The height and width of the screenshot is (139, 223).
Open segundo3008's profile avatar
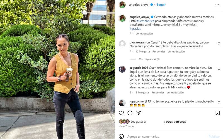coord(122,69)
